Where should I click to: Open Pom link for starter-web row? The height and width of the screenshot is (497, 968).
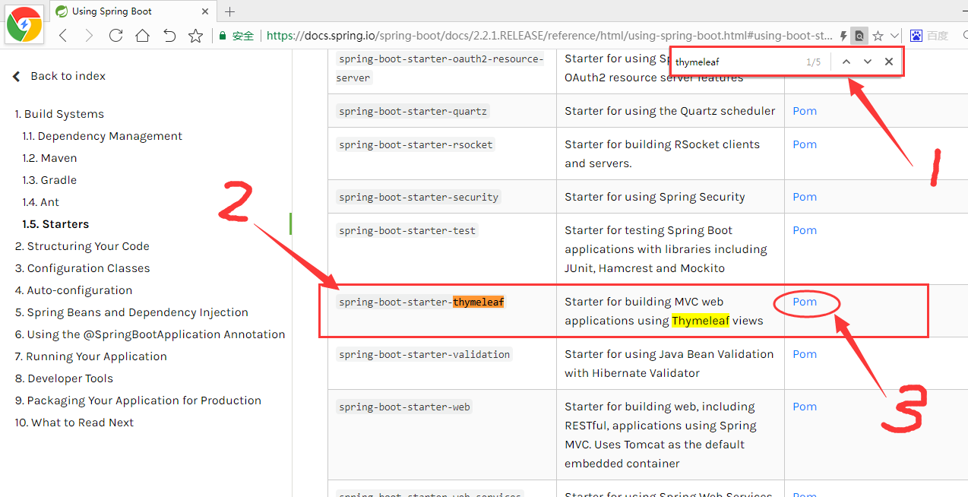(805, 407)
